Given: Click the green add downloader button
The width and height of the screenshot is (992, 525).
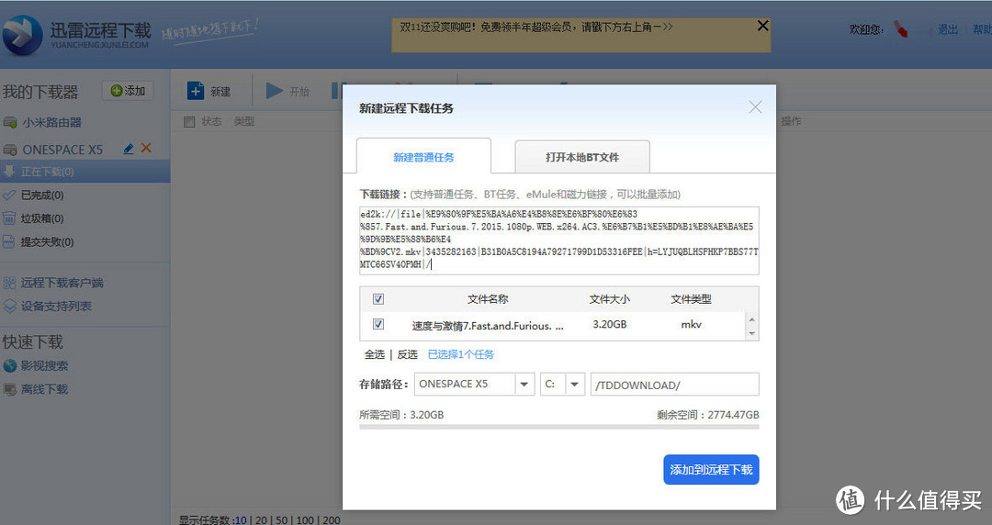Looking at the screenshot, I should pyautogui.click(x=128, y=91).
